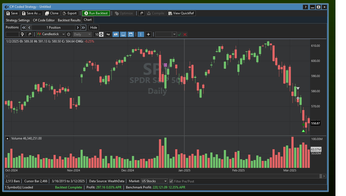346x196 pixels.
Task: Open chart style settings gear icon
Action: tap(69, 34)
